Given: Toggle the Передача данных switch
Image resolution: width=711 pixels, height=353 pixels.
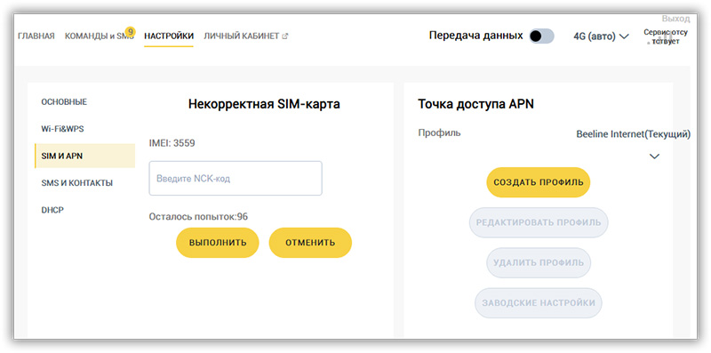Looking at the screenshot, I should [x=541, y=36].
